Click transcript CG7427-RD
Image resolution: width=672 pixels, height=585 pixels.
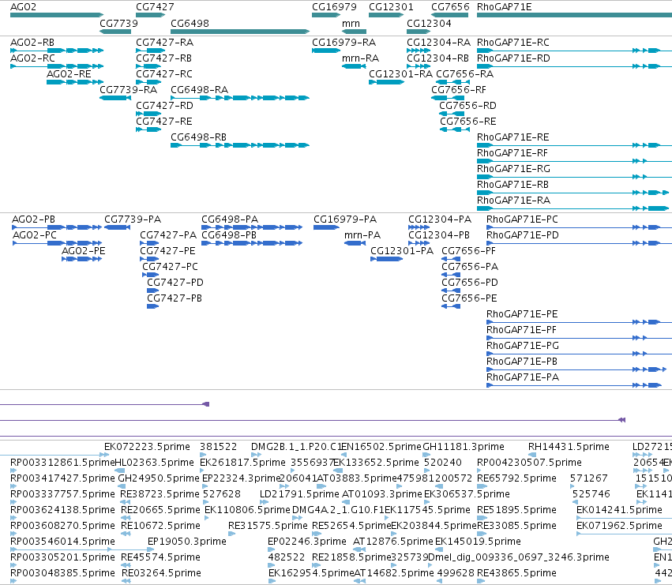tap(164, 106)
